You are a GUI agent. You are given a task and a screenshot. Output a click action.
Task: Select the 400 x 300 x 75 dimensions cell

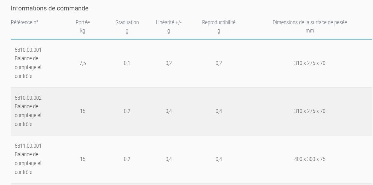[x=310, y=159]
